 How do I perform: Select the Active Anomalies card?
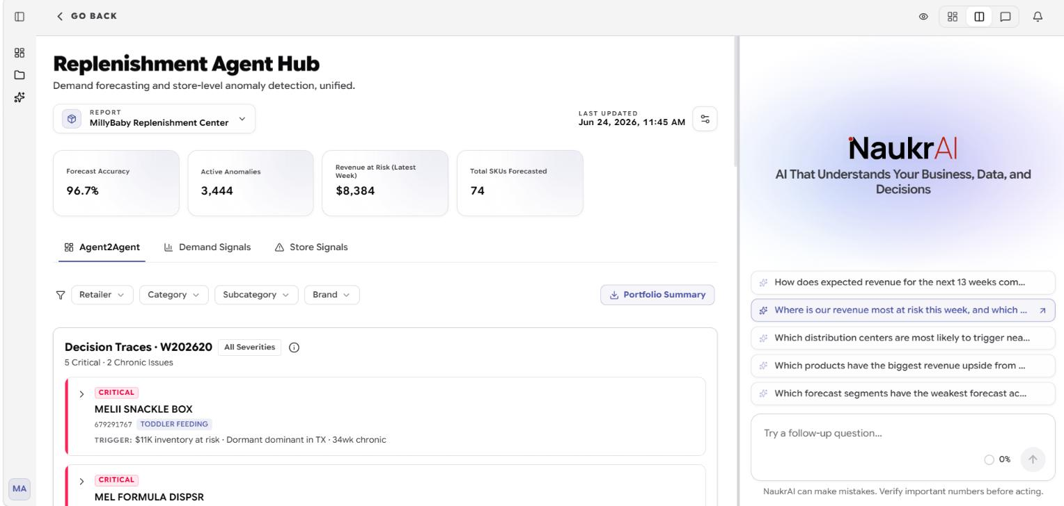[251, 183]
